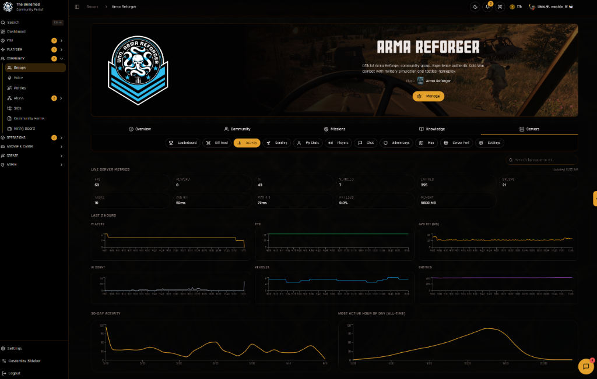Click the Arma Reforger group emblem
This screenshot has height=379, width=597.
(138, 70)
